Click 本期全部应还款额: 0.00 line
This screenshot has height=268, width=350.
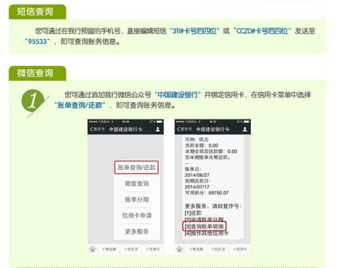[x=211, y=151]
